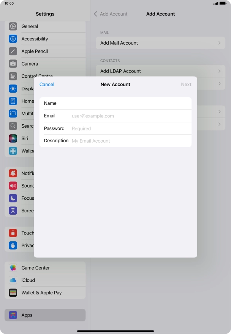Tap the Apps icon in sidebar

click(13, 315)
